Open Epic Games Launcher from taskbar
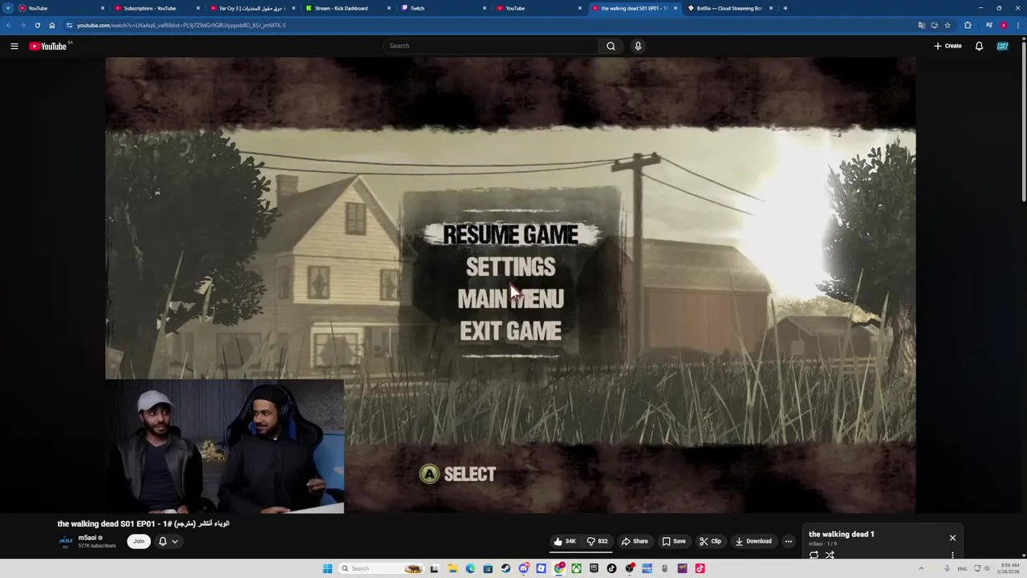The image size is (1027, 578). pos(594,568)
